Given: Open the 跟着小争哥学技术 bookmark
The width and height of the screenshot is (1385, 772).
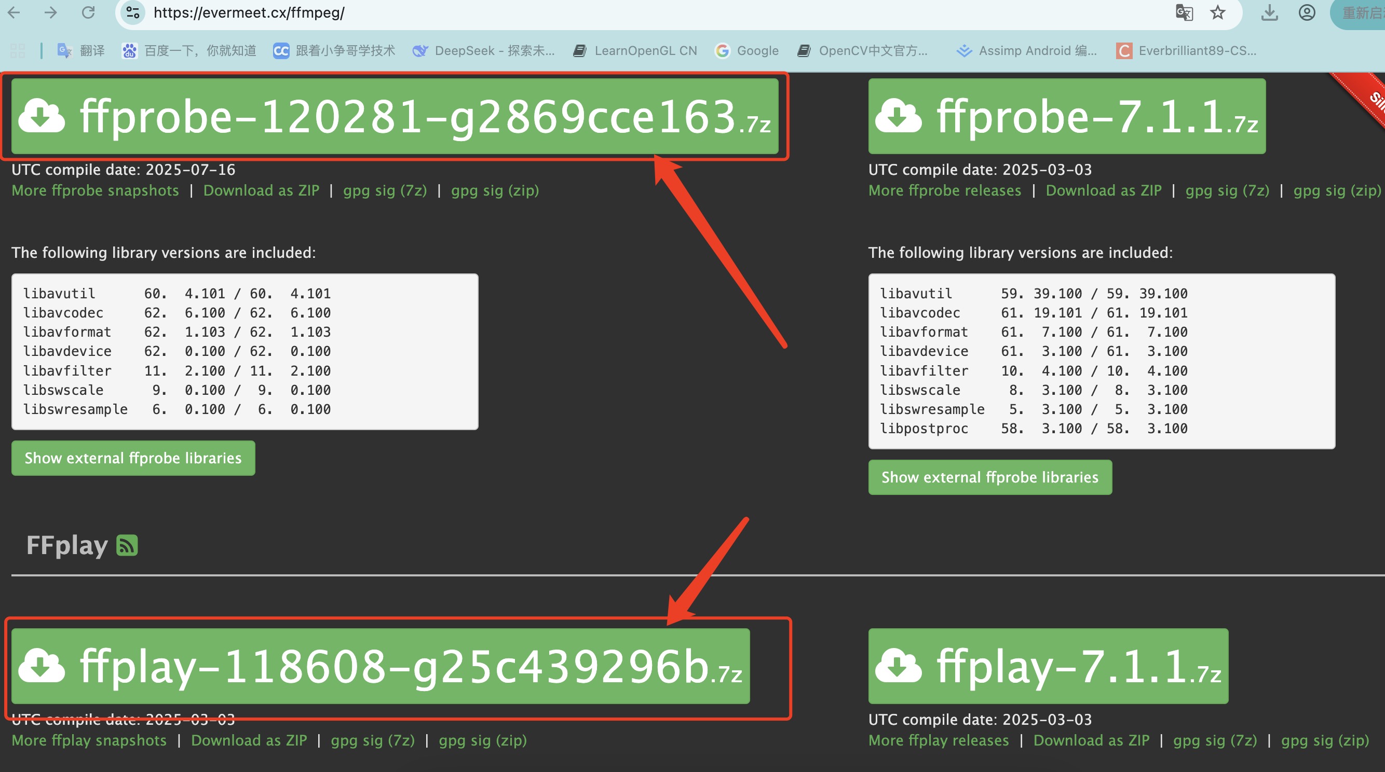Looking at the screenshot, I should pyautogui.click(x=334, y=50).
